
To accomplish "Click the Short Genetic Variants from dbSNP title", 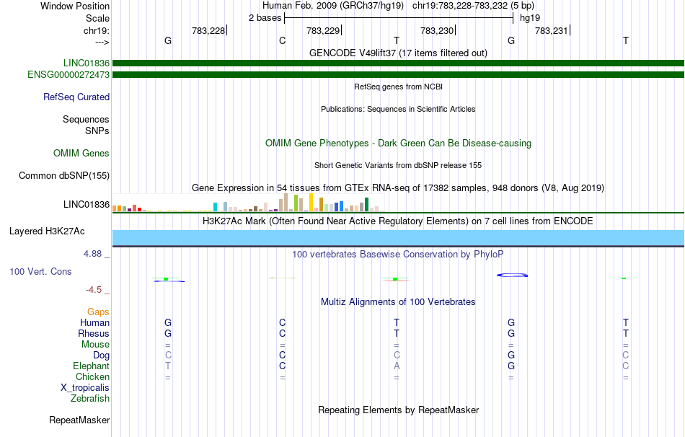I will tap(398, 166).
